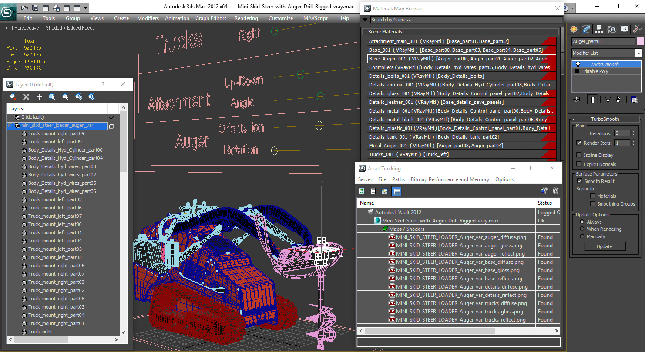This screenshot has width=645, height=352.
Task: Open the 3ds Max application menu logo
Action: click(x=8, y=12)
